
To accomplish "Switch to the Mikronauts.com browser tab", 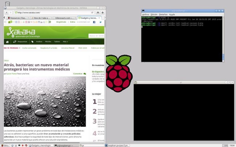I will (64, 18).
